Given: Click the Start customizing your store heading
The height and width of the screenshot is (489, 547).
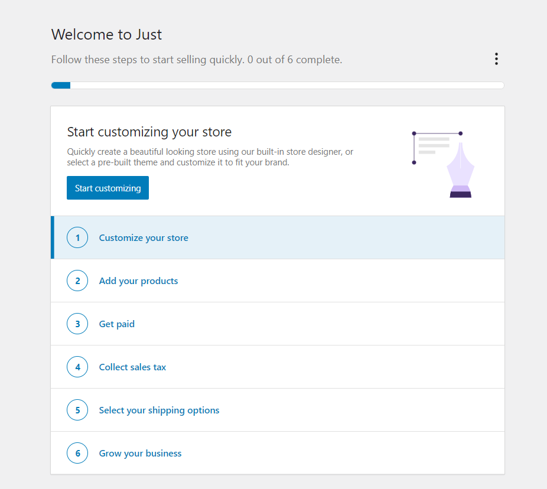Looking at the screenshot, I should (x=149, y=132).
